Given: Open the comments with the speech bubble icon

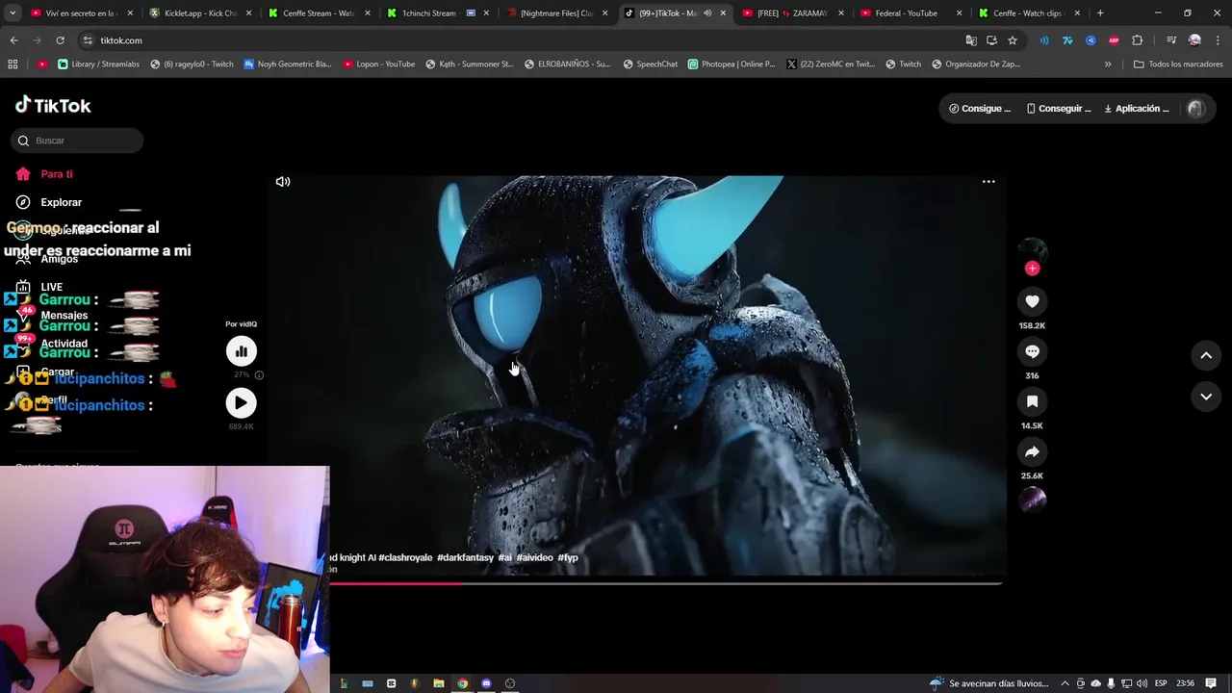Looking at the screenshot, I should click(x=1032, y=351).
